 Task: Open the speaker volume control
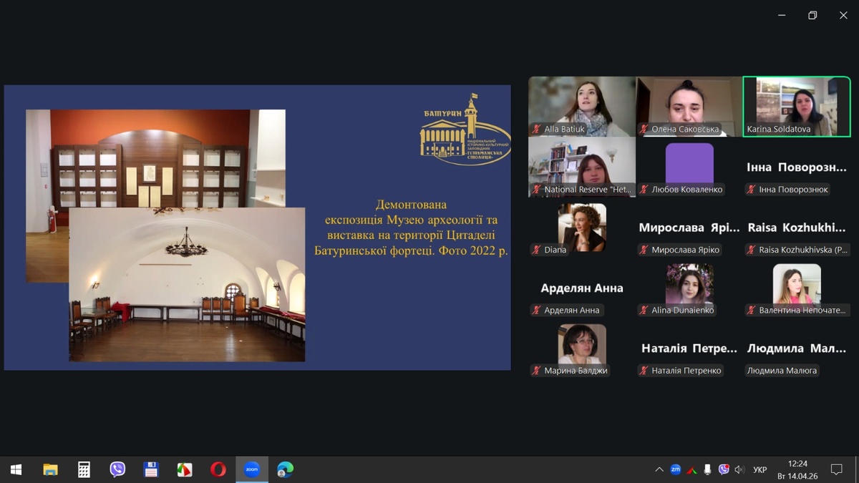pyautogui.click(x=739, y=469)
